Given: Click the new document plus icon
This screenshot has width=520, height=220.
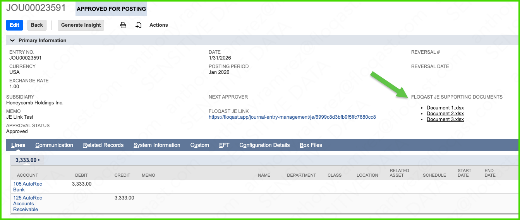Looking at the screenshot, I should [x=139, y=25].
